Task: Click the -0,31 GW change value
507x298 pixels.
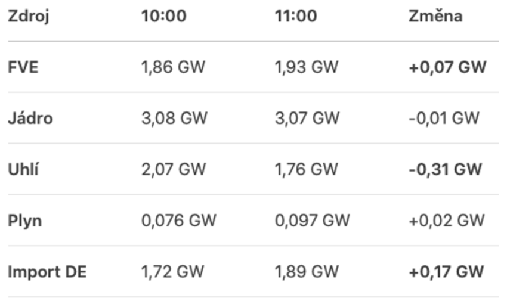Action: pyautogui.click(x=445, y=169)
